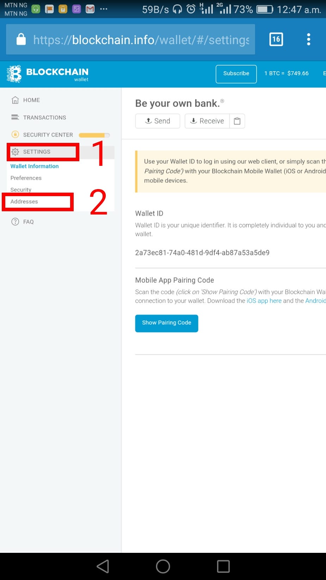
Task: Tap the Android home circle button
Action: (163, 567)
